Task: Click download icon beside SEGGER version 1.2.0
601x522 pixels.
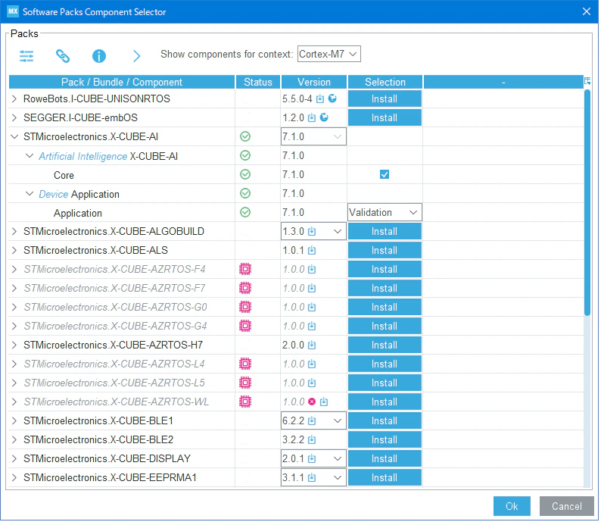Action: (312, 117)
